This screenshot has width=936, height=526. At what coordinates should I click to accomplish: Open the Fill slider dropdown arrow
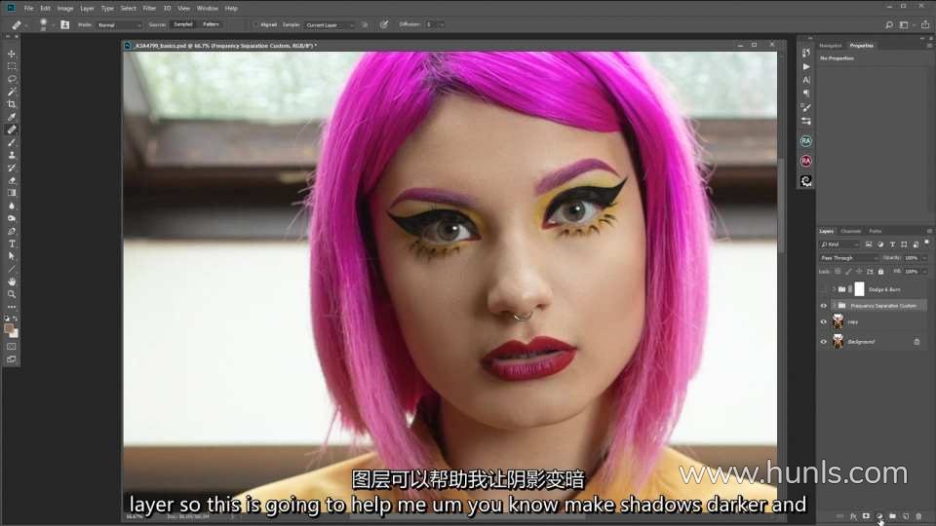[924, 272]
